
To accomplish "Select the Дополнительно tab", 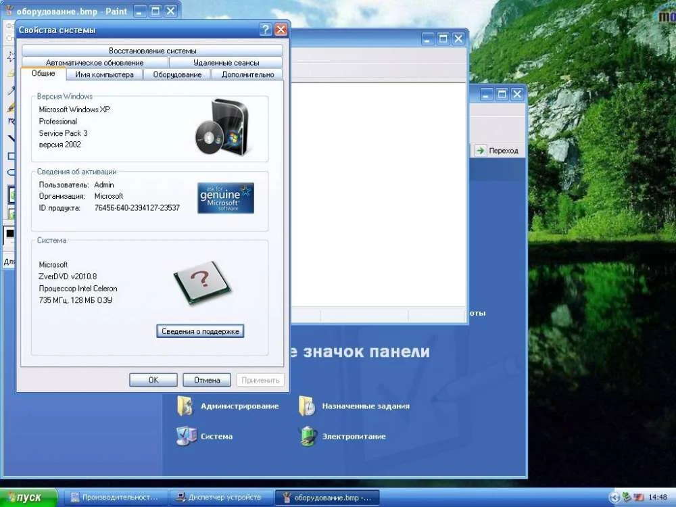I will click(x=247, y=74).
